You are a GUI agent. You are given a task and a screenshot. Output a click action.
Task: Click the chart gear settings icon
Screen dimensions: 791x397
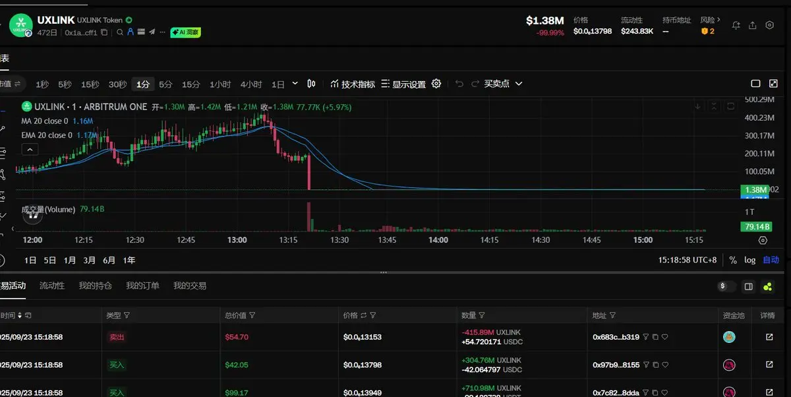pyautogui.click(x=436, y=84)
